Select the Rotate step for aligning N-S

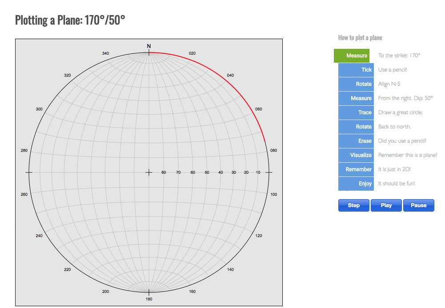click(x=356, y=84)
